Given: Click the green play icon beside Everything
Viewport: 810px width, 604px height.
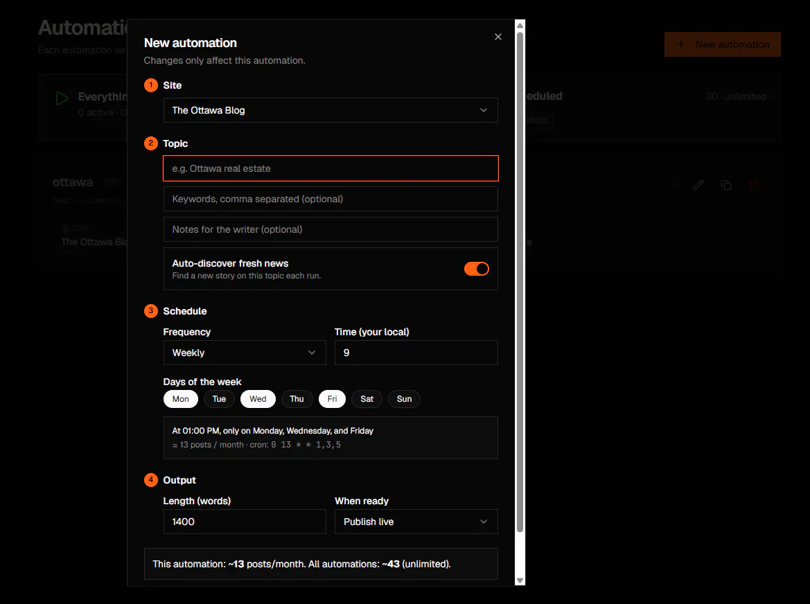Looking at the screenshot, I should [x=62, y=98].
